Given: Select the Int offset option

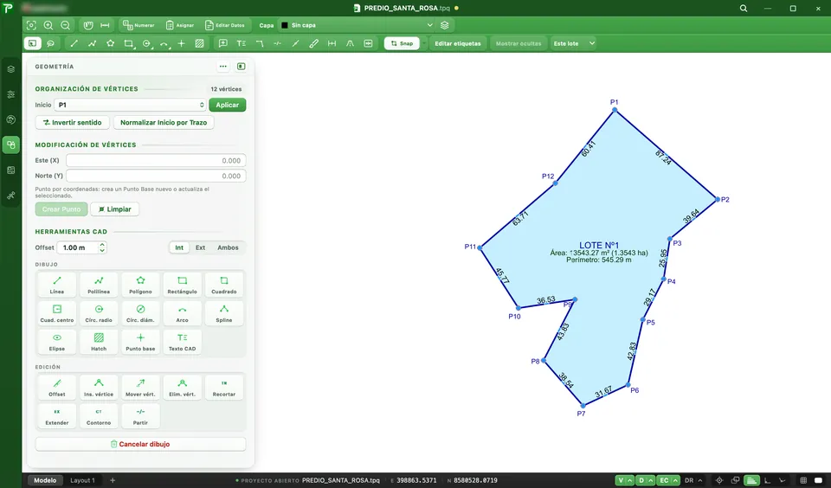Looking at the screenshot, I should tap(179, 247).
